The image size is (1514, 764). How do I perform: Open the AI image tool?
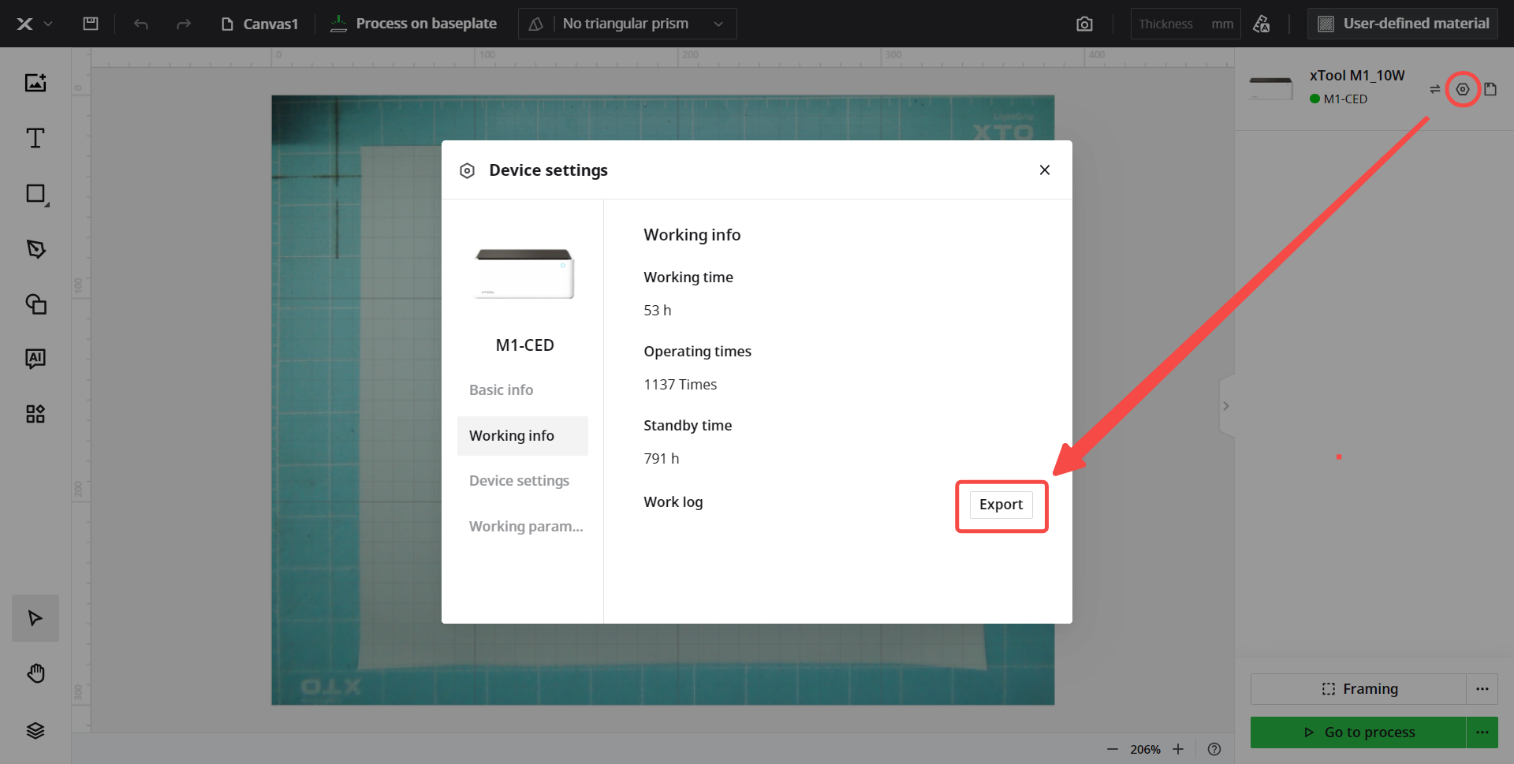(x=35, y=359)
